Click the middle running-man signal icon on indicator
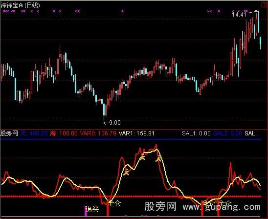268x219 pixels. [x=142, y=157]
